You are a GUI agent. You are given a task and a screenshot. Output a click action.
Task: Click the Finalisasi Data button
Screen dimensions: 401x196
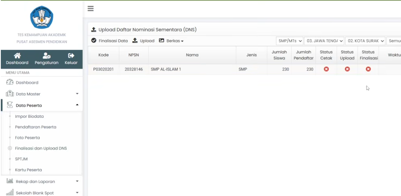point(110,41)
